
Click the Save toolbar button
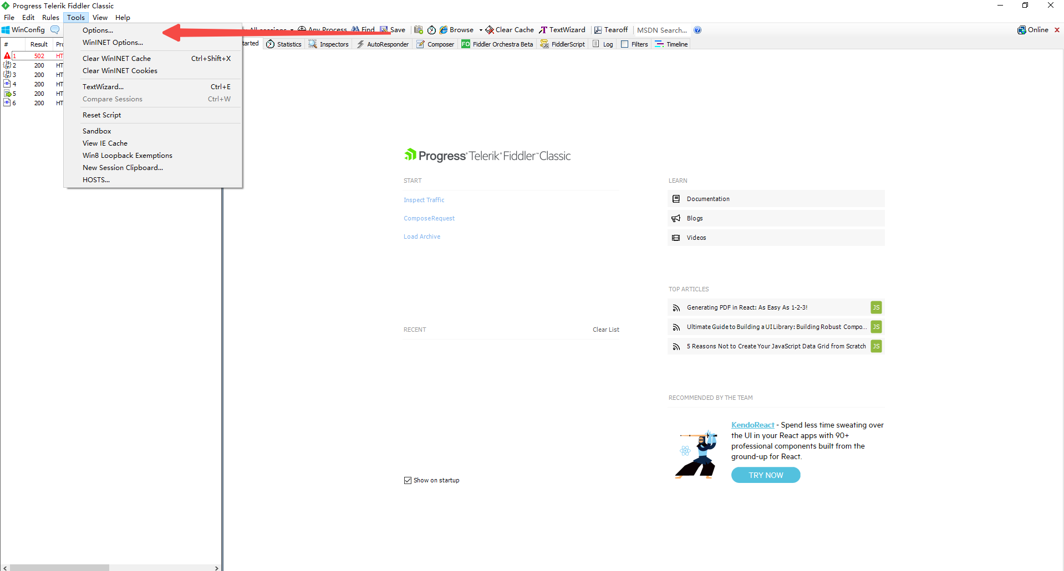point(393,30)
